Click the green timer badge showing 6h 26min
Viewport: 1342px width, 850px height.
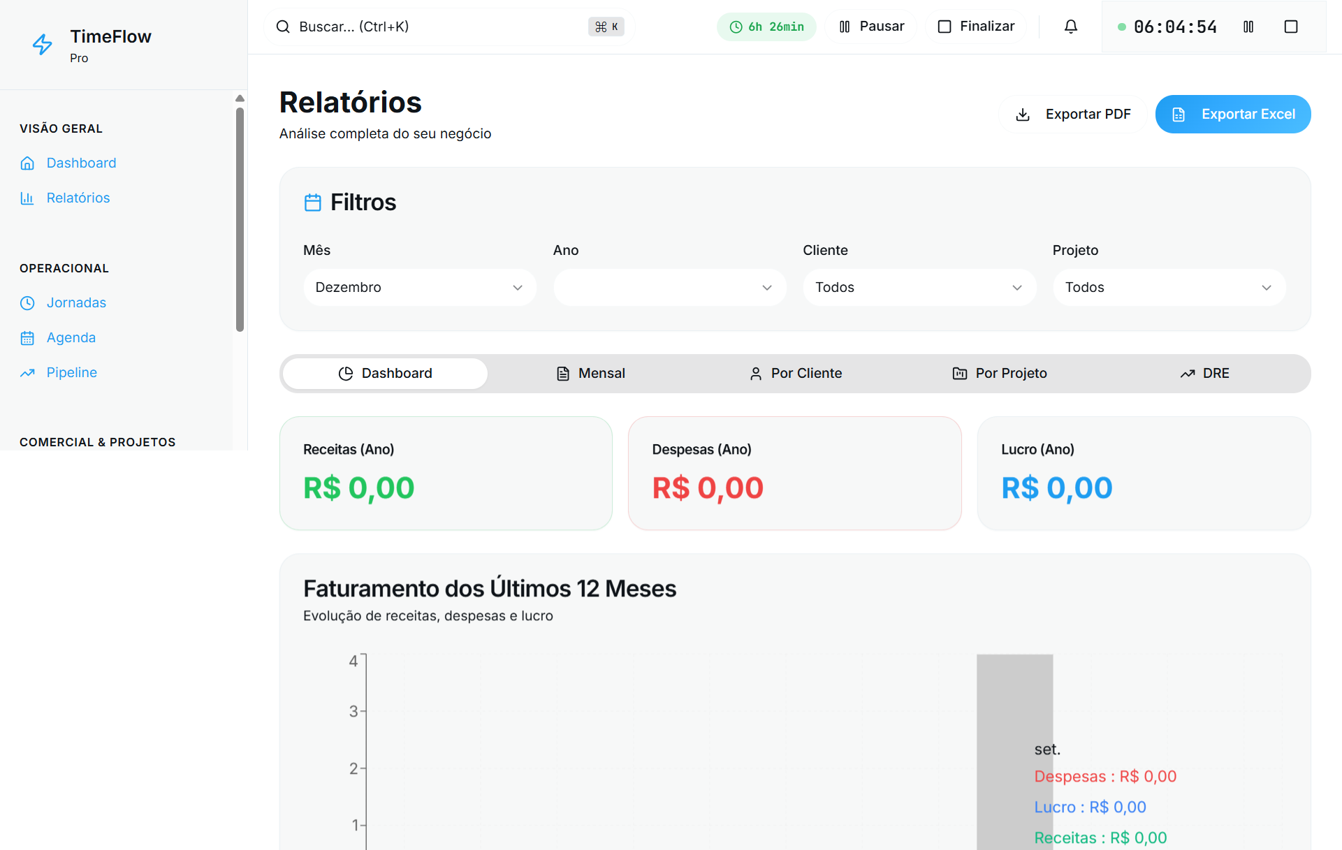tap(766, 26)
